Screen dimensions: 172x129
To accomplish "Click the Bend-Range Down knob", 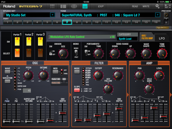I will pyautogui.click(x=115, y=54).
